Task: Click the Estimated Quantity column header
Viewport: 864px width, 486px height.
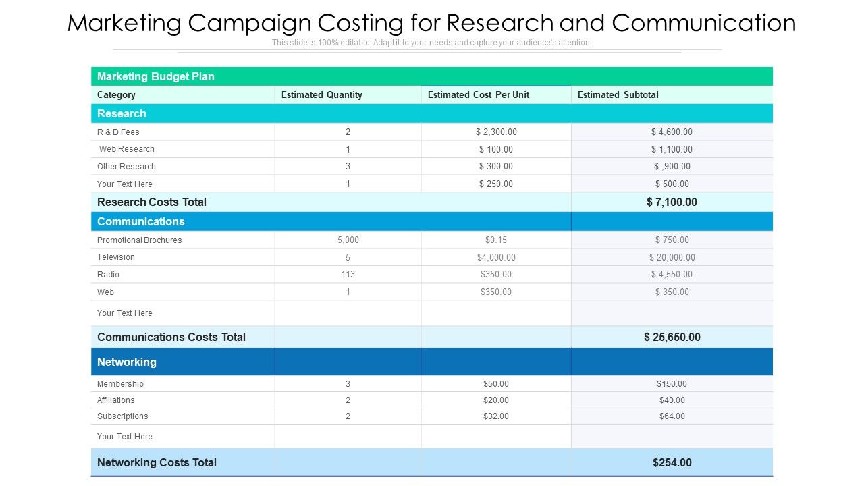Action: point(322,95)
